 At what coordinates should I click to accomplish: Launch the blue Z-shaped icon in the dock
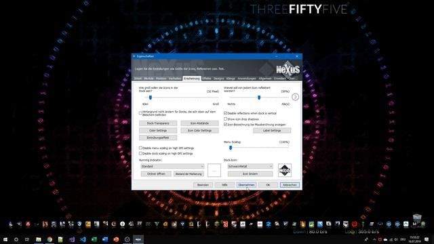[x=269, y=224]
